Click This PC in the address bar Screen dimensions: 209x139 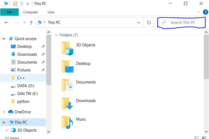(x=54, y=22)
